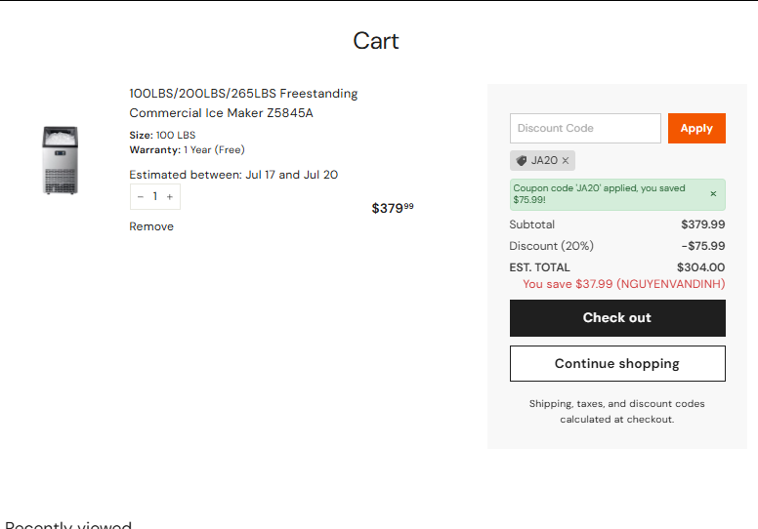Remove the ice maker from cart
This screenshot has width=758, height=529.
click(151, 226)
